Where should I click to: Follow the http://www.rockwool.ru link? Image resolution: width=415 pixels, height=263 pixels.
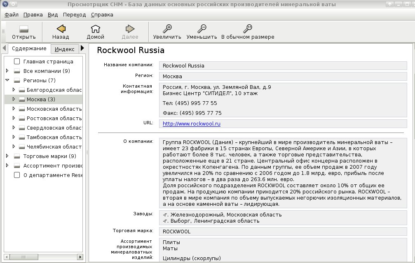[191, 124]
